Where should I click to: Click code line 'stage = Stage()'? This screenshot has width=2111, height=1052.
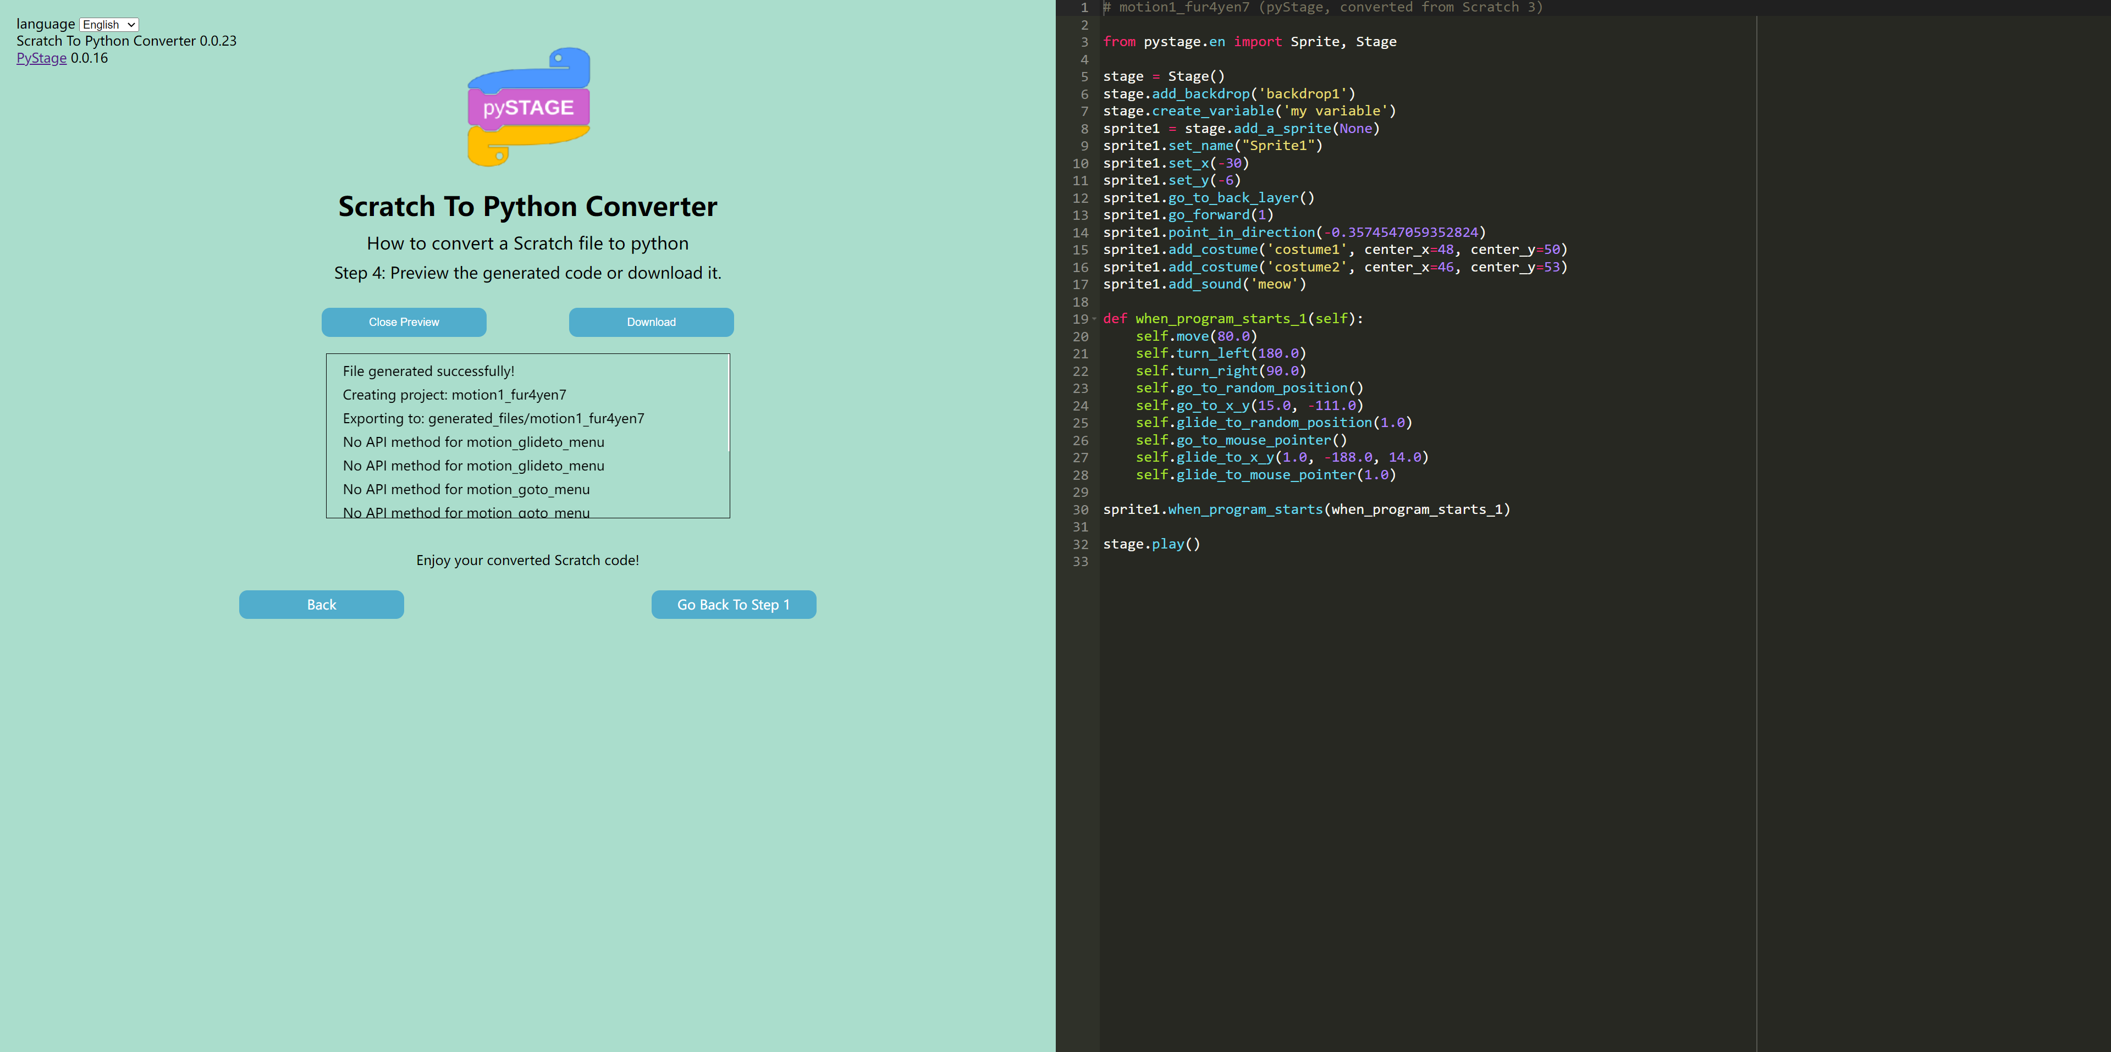1164,76
